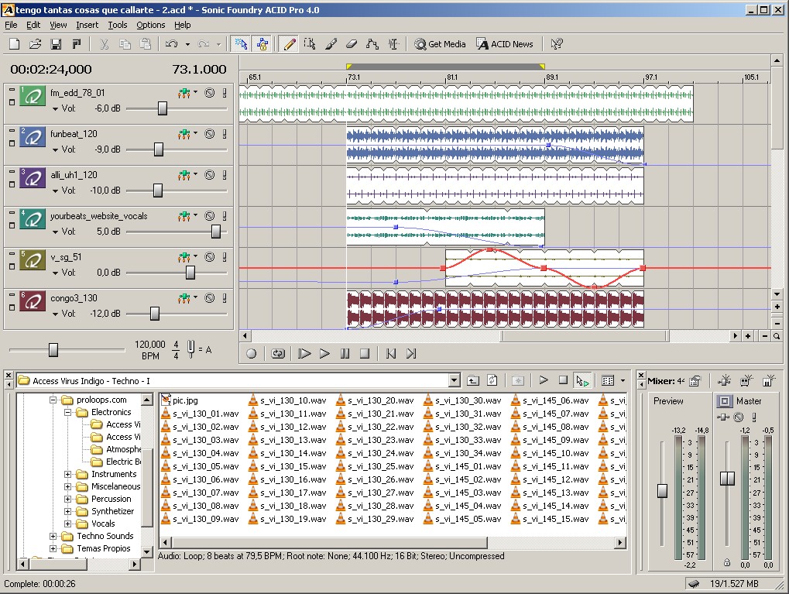Select the Selection tool in the toolbar
This screenshot has width=789, height=594.
[310, 44]
